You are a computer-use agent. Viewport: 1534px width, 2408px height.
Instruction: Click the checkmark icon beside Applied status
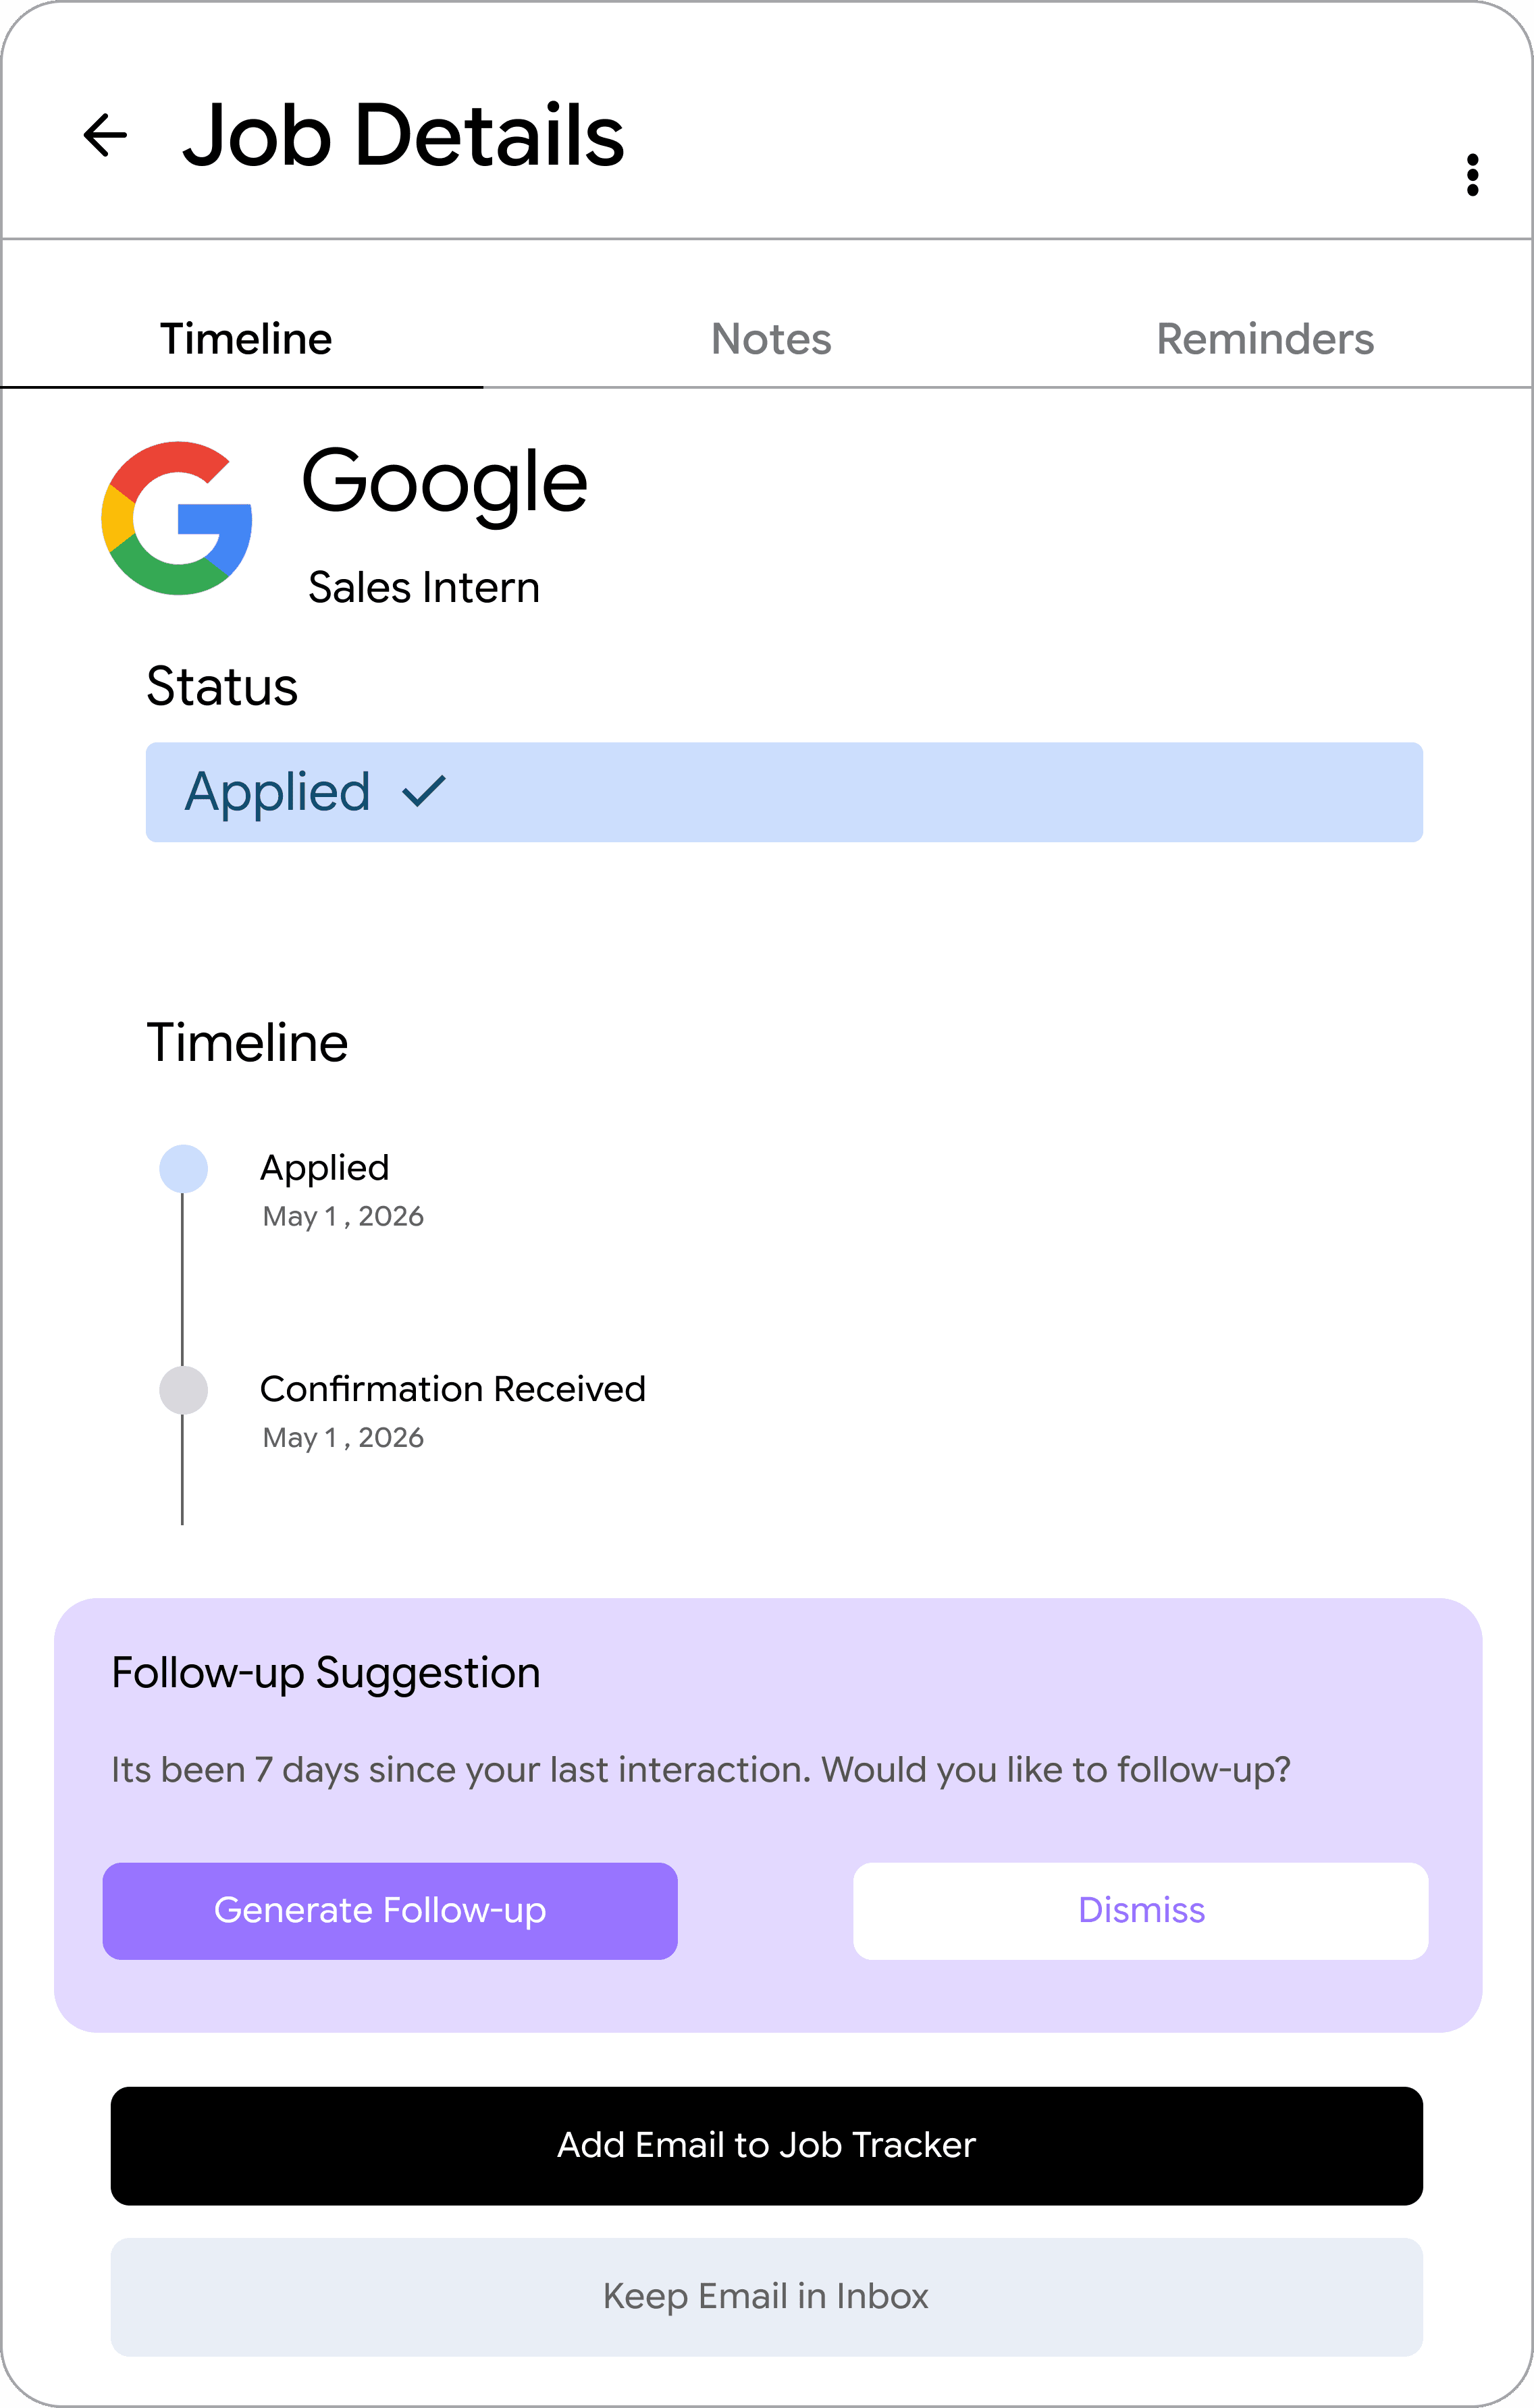[423, 792]
